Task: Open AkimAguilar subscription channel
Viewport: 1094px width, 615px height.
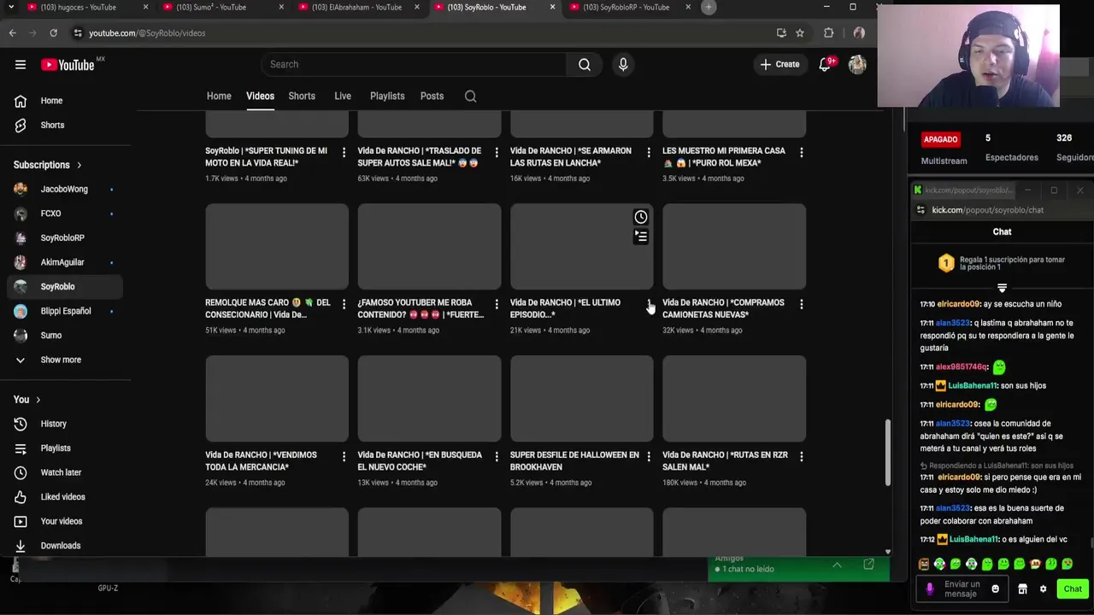Action: coord(62,262)
